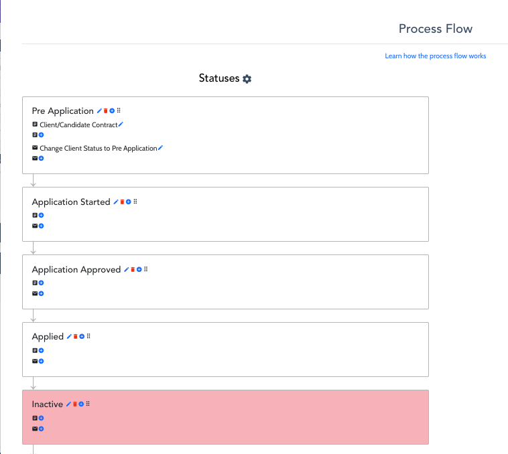The image size is (508, 454).
Task: Click the plus icon beside Pre Application
Action: tap(112, 110)
